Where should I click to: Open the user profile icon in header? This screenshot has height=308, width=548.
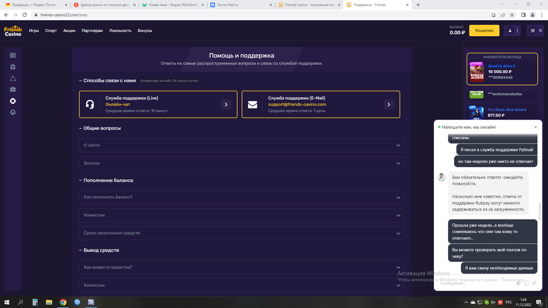(511, 31)
